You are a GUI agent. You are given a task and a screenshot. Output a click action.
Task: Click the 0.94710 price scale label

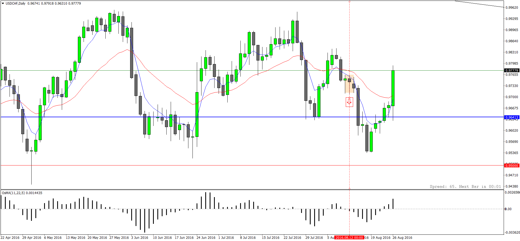pos(512,175)
